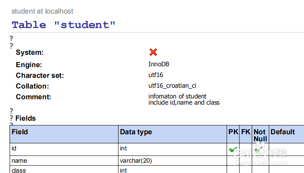
Task: Select the class field cell
Action: [19, 170]
